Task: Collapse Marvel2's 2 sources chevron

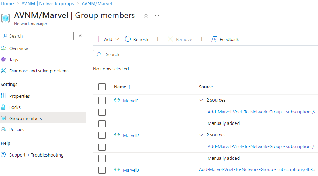Action: tap(201, 135)
